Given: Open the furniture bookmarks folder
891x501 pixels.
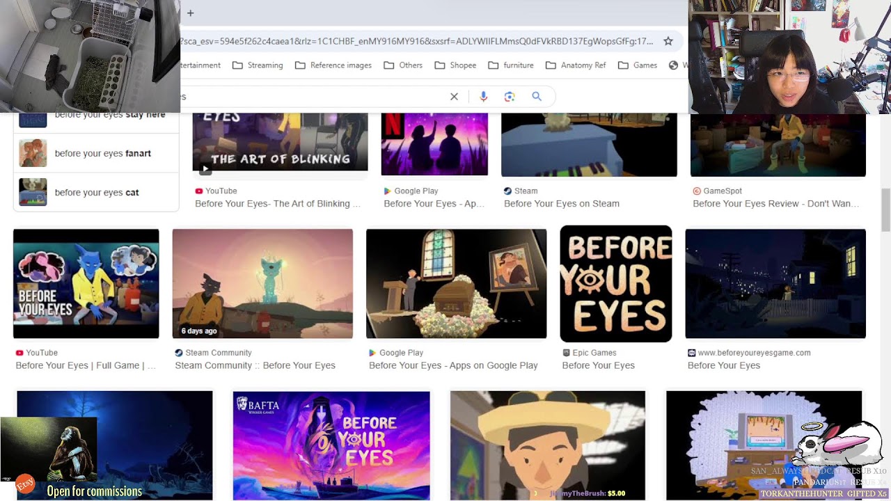Looking at the screenshot, I should (x=511, y=65).
